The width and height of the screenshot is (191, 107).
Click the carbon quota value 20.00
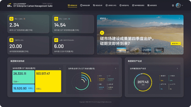[16, 46]
